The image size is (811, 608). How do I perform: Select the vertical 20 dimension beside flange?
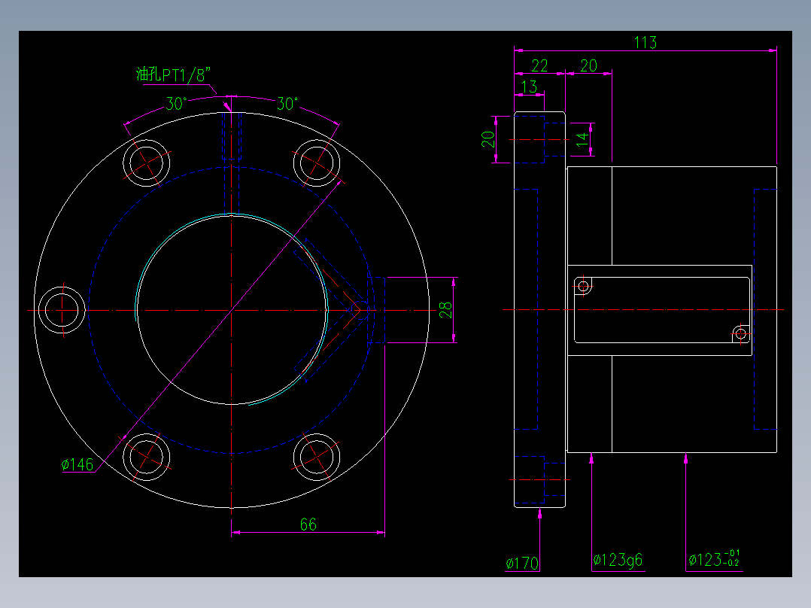click(x=488, y=139)
